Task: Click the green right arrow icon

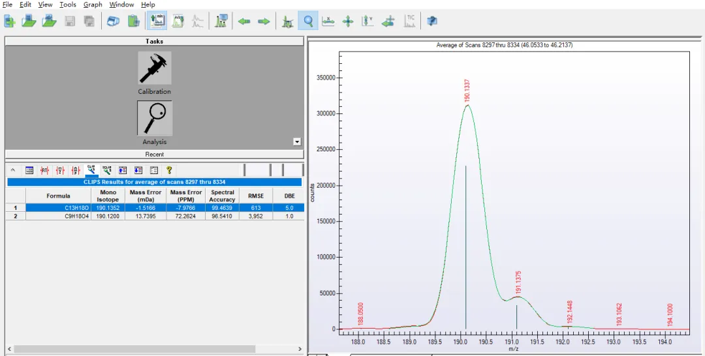Action: click(x=264, y=22)
